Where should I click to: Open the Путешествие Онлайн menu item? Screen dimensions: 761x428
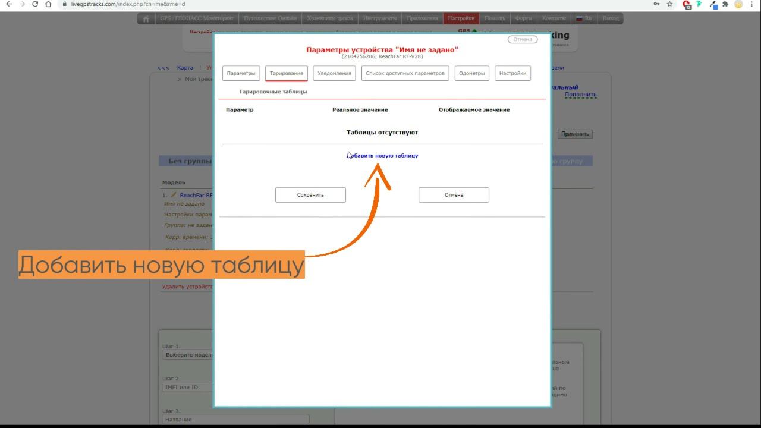tap(270, 18)
